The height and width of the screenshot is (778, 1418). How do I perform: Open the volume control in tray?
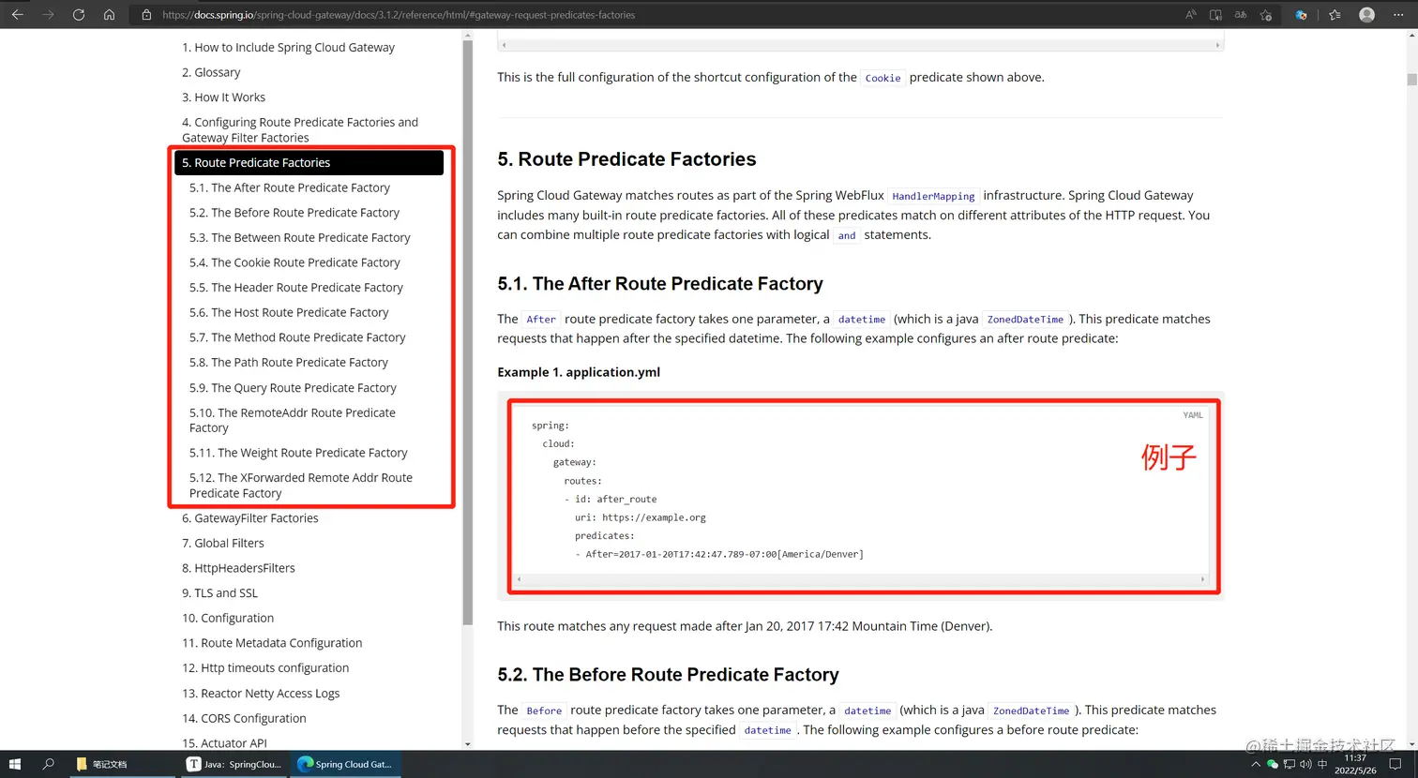(x=1305, y=764)
